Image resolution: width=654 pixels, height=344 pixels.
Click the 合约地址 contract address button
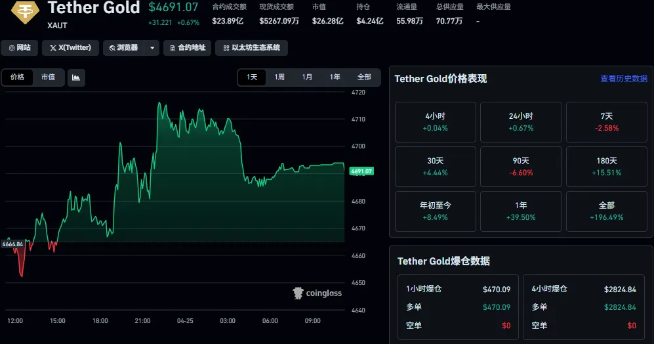[x=188, y=48]
